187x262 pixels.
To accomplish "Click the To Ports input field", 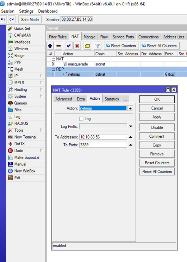I will click(103, 145).
